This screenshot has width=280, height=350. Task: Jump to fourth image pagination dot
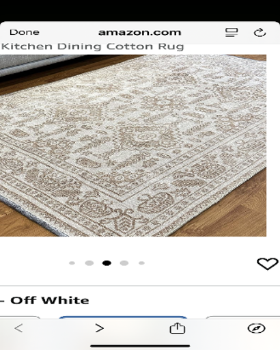click(124, 263)
